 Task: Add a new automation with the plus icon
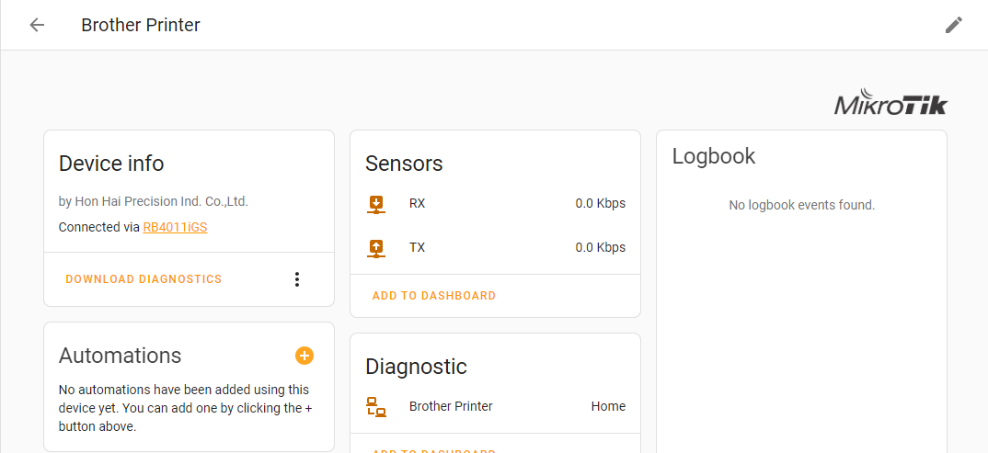pyautogui.click(x=304, y=356)
